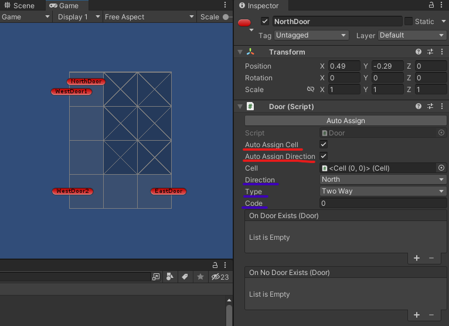Click the NorthDoor label in Game view
Viewport: 449px width, 326px height.
86,81
